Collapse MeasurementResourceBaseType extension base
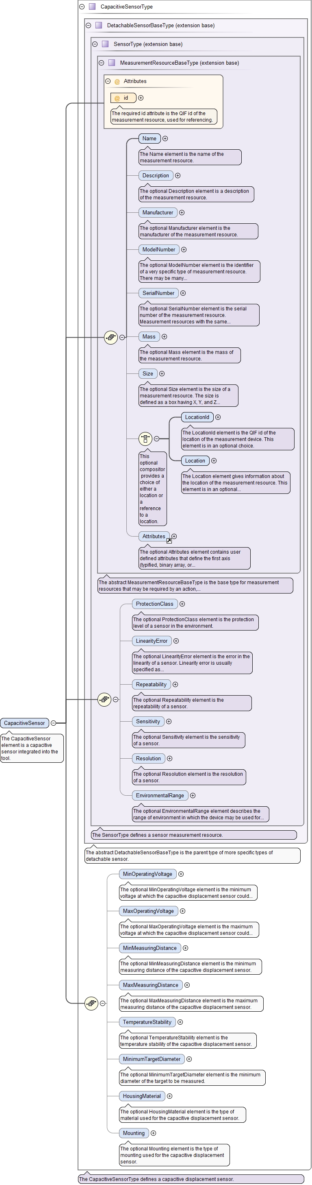 (101, 63)
